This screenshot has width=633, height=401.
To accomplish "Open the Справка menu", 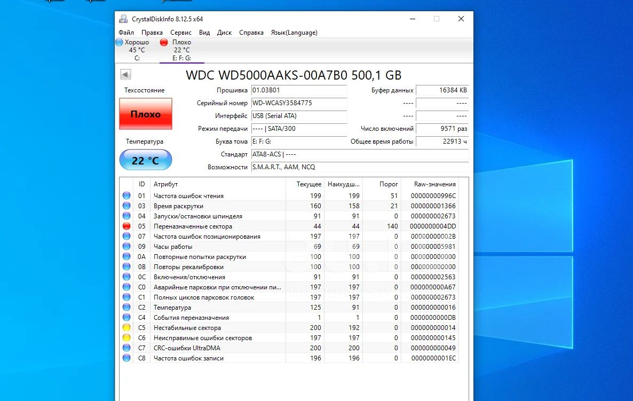I will click(251, 33).
